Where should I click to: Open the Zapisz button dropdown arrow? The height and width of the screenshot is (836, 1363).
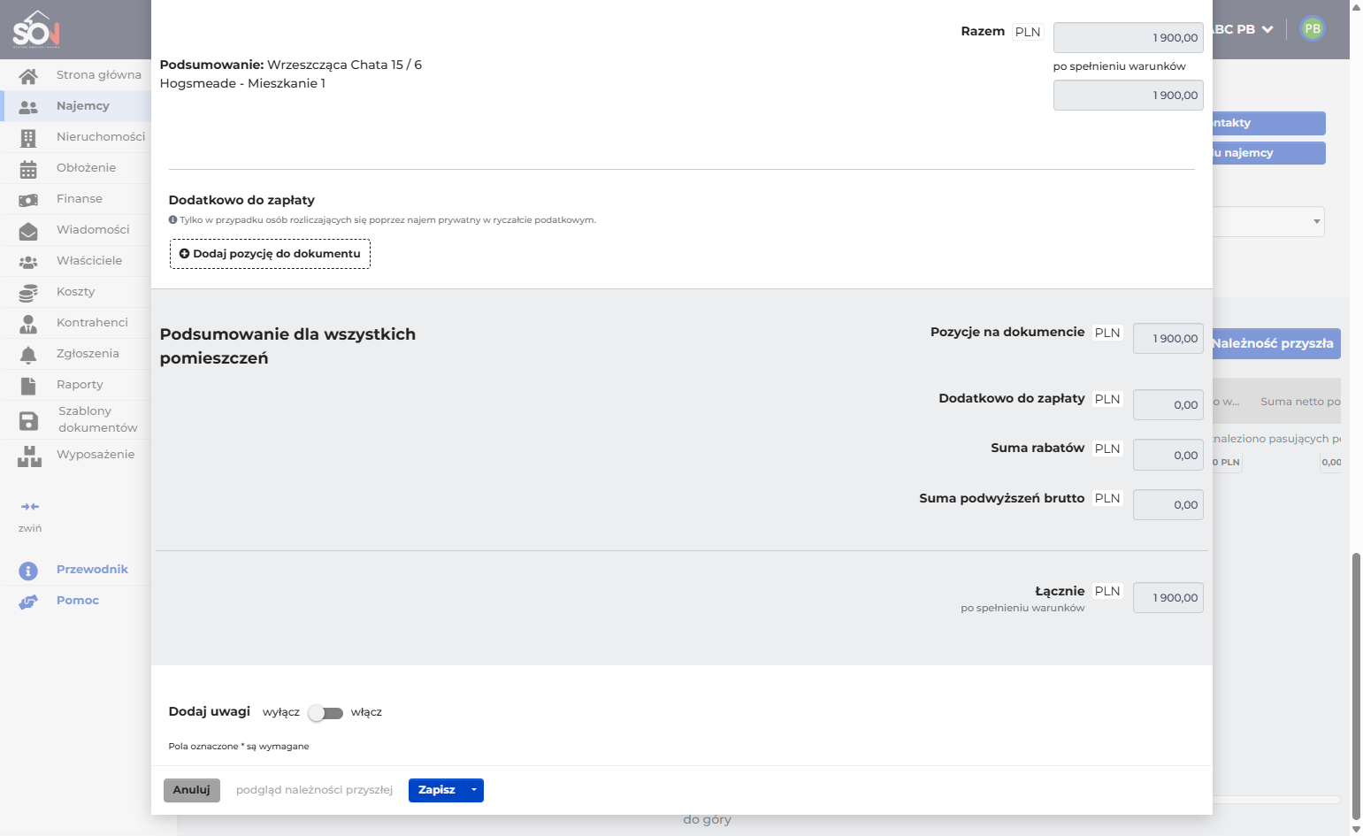473,790
